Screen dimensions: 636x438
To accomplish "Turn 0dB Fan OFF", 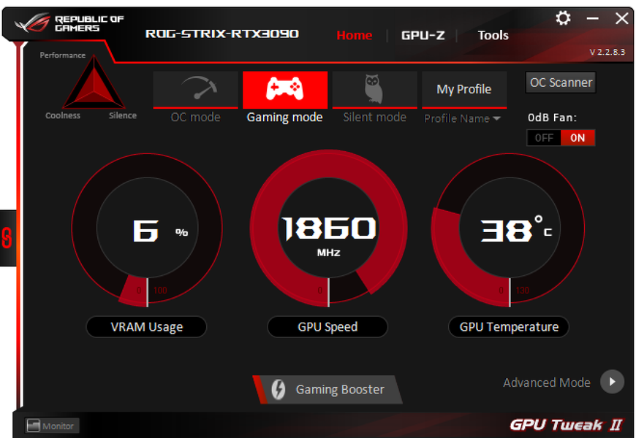I will [x=543, y=138].
